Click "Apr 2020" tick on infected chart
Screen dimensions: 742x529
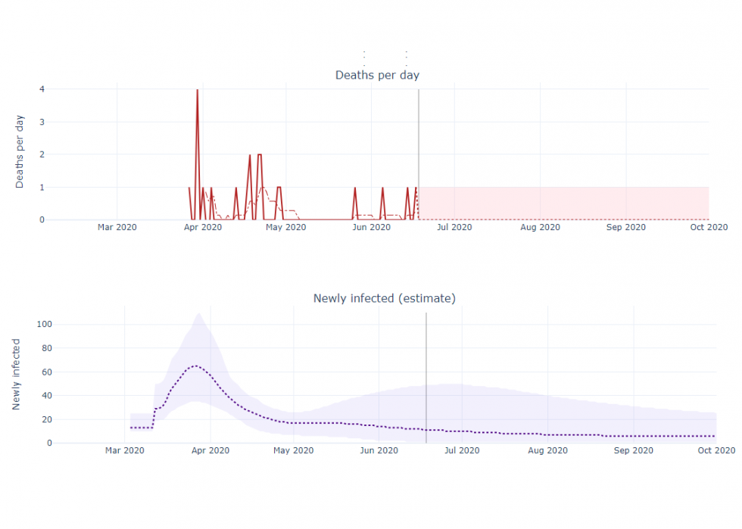tap(210, 450)
